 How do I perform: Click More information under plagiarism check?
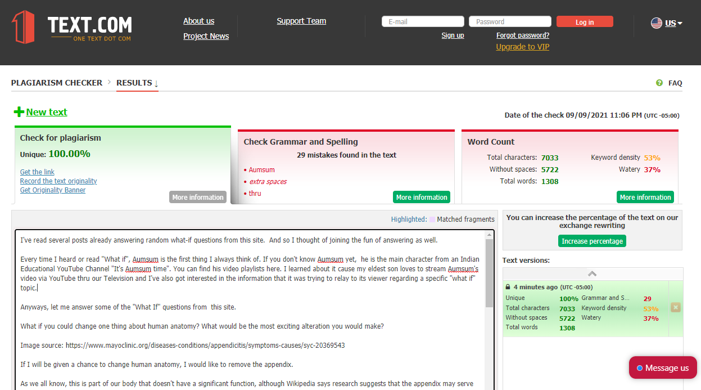[198, 197]
